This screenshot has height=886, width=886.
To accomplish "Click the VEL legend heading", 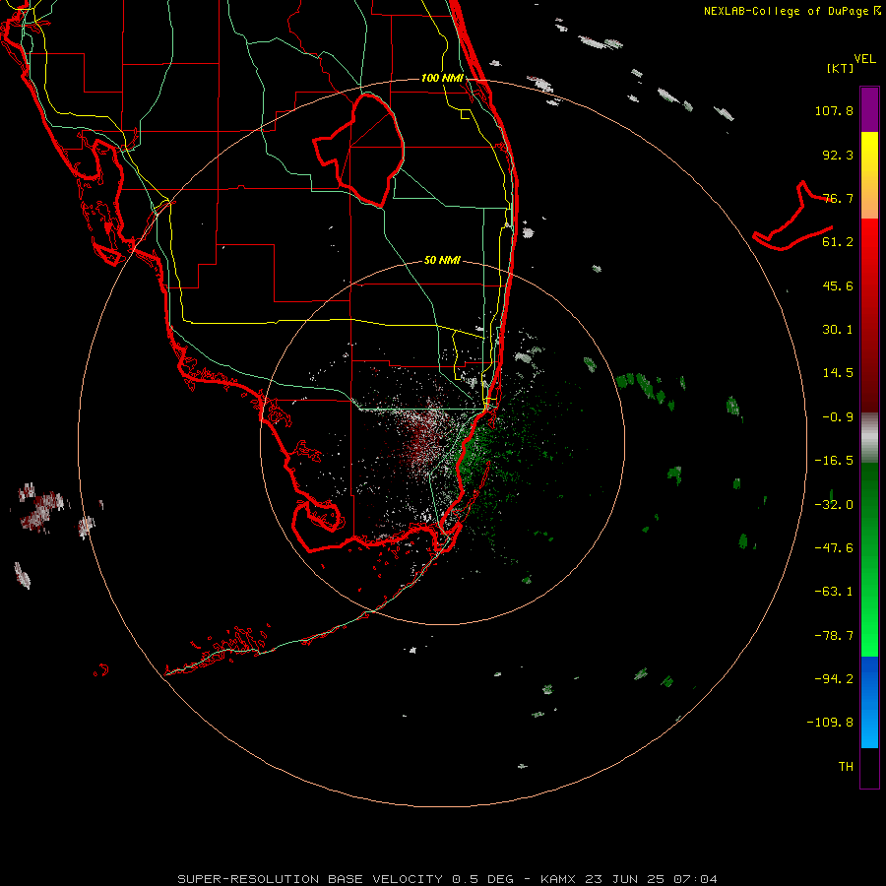I will 864,59.
